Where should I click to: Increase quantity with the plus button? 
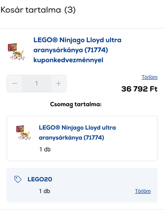pos(58,83)
